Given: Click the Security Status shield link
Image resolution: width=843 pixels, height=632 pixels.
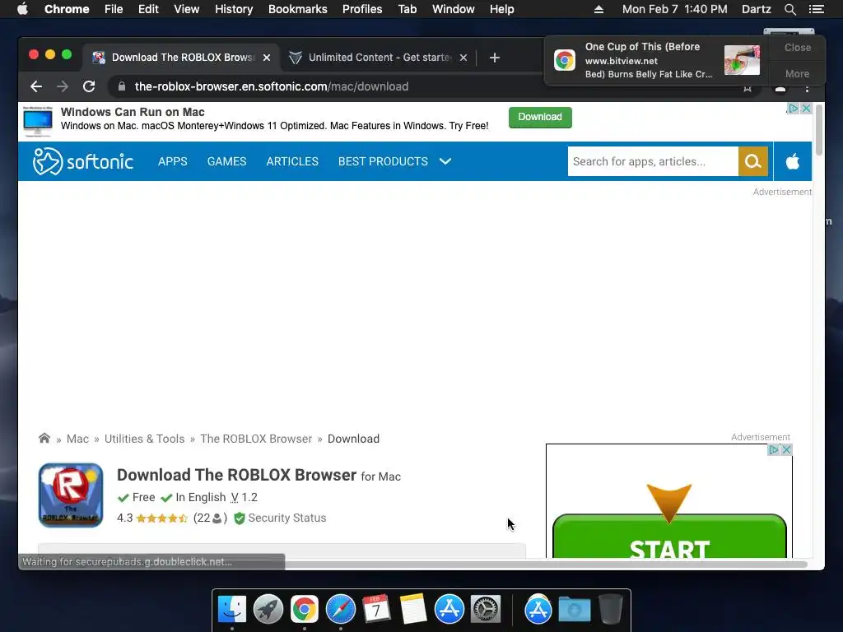Looking at the screenshot, I should click(281, 518).
